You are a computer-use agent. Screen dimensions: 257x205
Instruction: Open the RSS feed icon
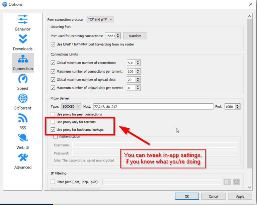point(23,118)
